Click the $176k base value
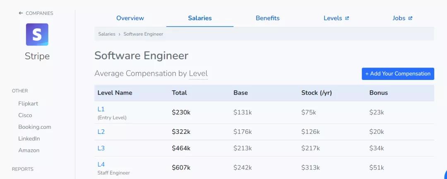The height and width of the screenshot is (179, 447). coord(243,132)
